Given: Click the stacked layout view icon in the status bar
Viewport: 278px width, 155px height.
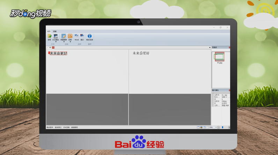Looking at the screenshot, I should coord(207,127).
